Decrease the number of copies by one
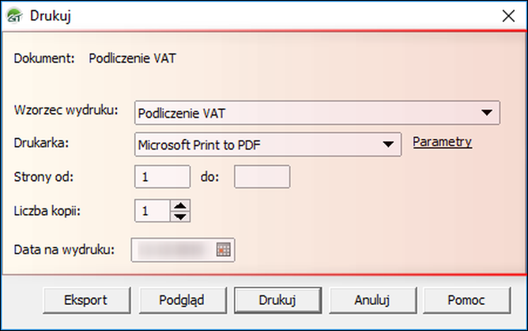 [x=181, y=216]
